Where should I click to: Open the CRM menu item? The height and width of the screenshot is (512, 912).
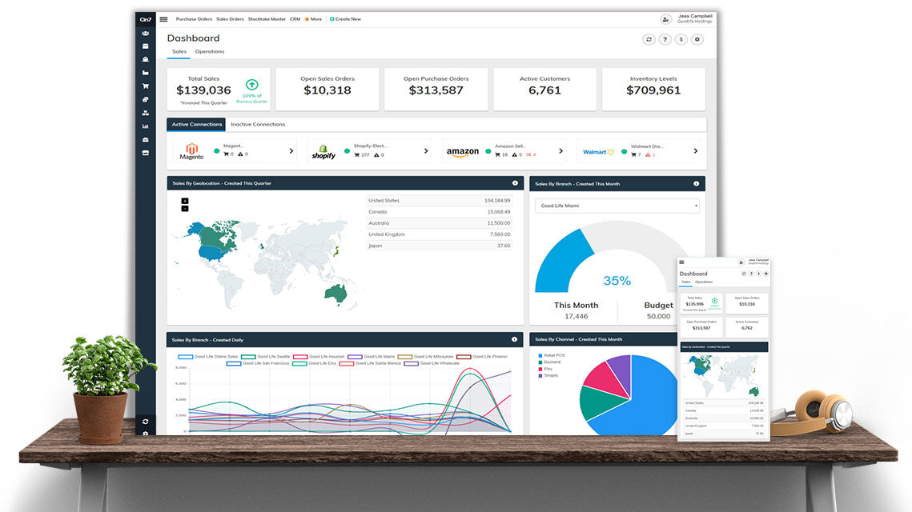[295, 18]
